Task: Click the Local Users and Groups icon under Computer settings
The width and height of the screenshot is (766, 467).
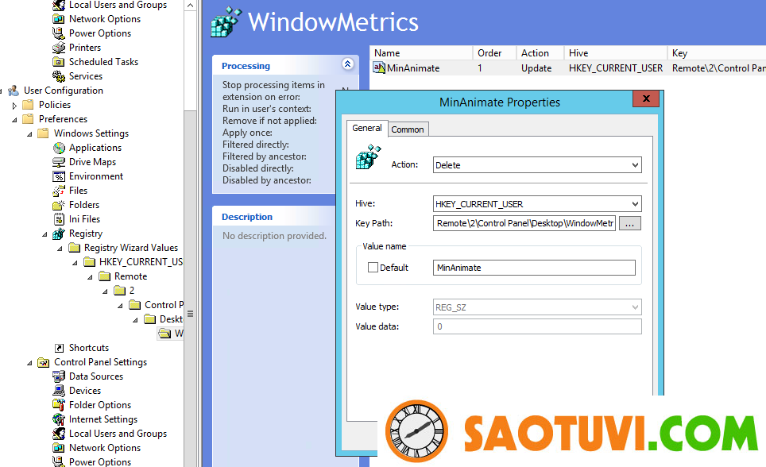Action: click(59, 5)
